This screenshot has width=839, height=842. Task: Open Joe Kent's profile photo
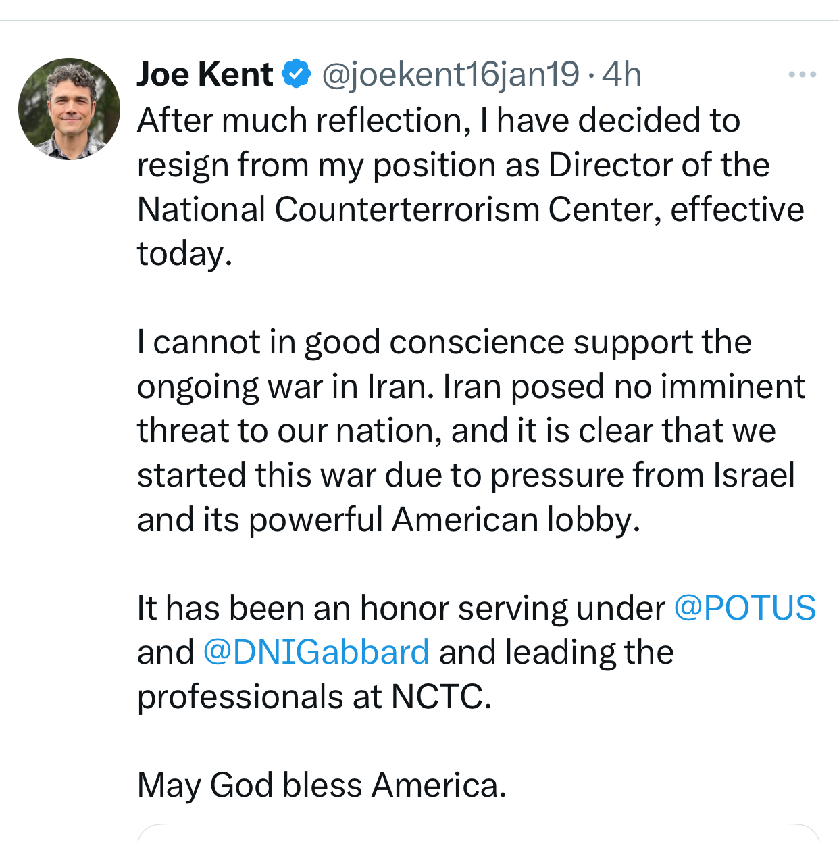[69, 109]
